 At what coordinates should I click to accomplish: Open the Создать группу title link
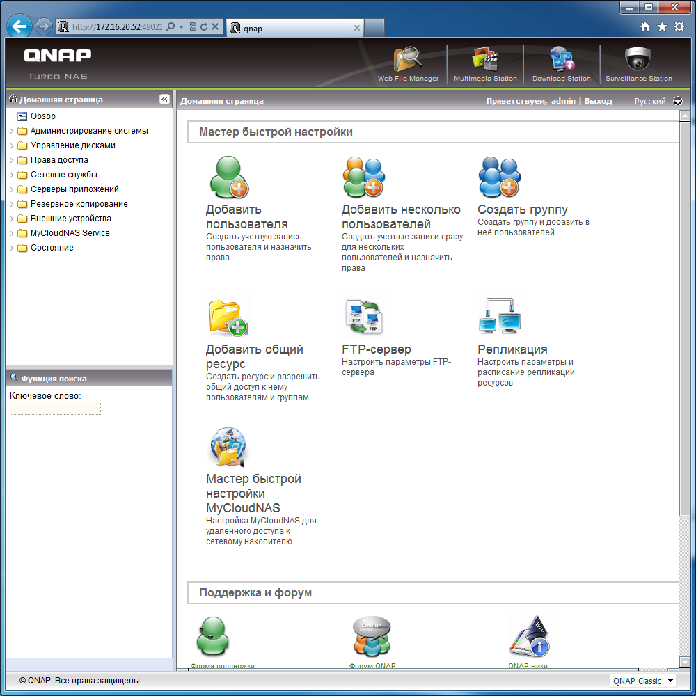(x=523, y=209)
